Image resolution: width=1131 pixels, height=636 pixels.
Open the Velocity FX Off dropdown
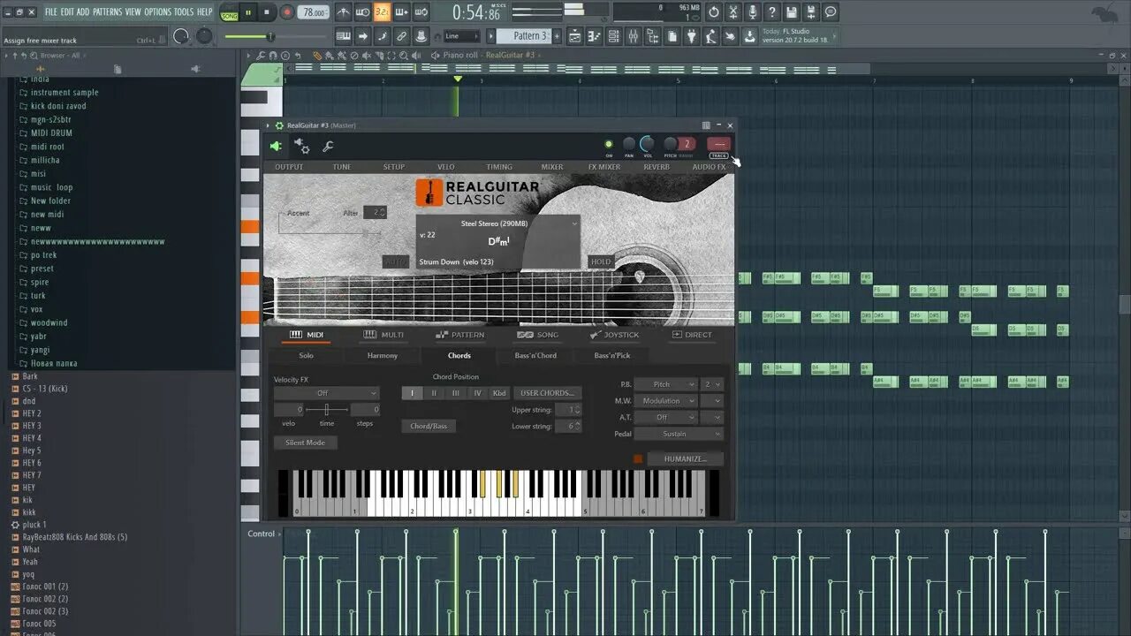(x=326, y=393)
